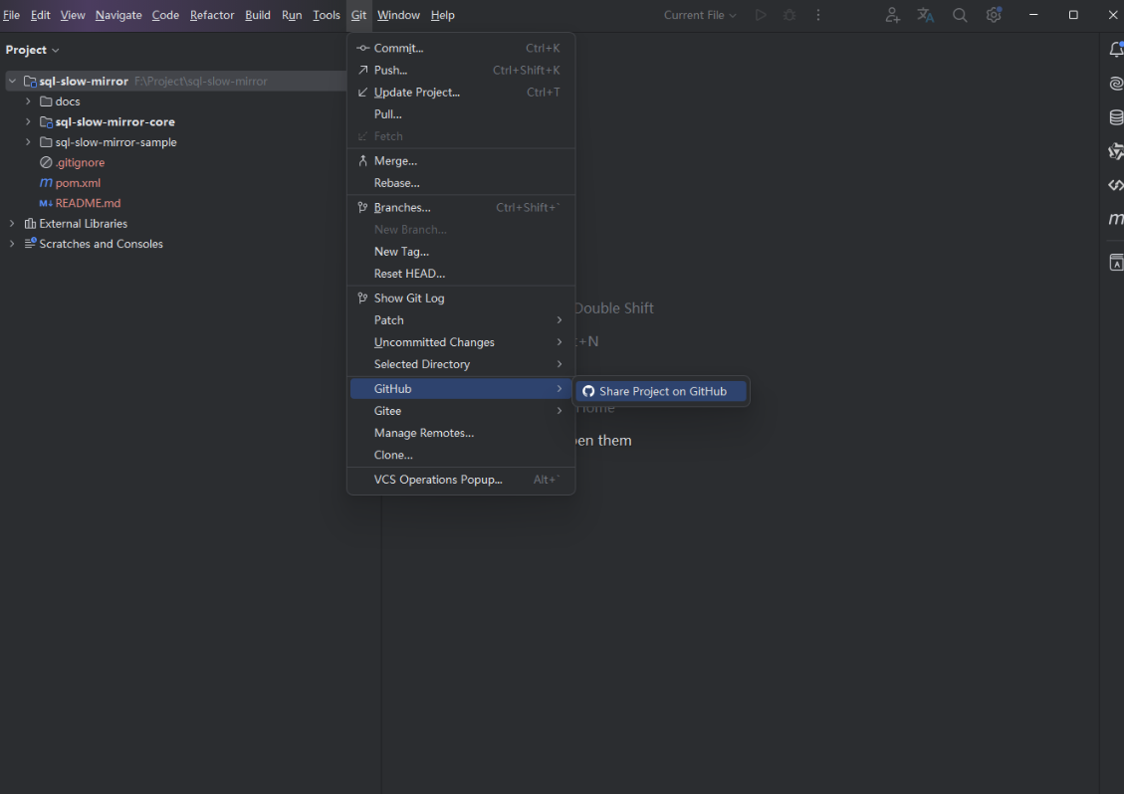This screenshot has height=794, width=1124.
Task: Open the Documentation tool window icon
Action: (1116, 262)
